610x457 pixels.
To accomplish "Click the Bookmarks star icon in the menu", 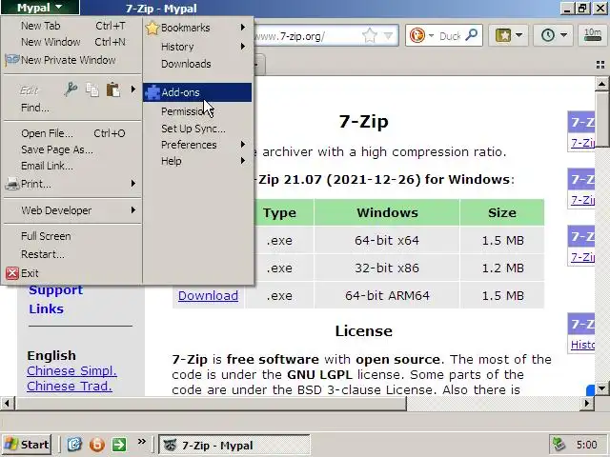I will coord(152,28).
